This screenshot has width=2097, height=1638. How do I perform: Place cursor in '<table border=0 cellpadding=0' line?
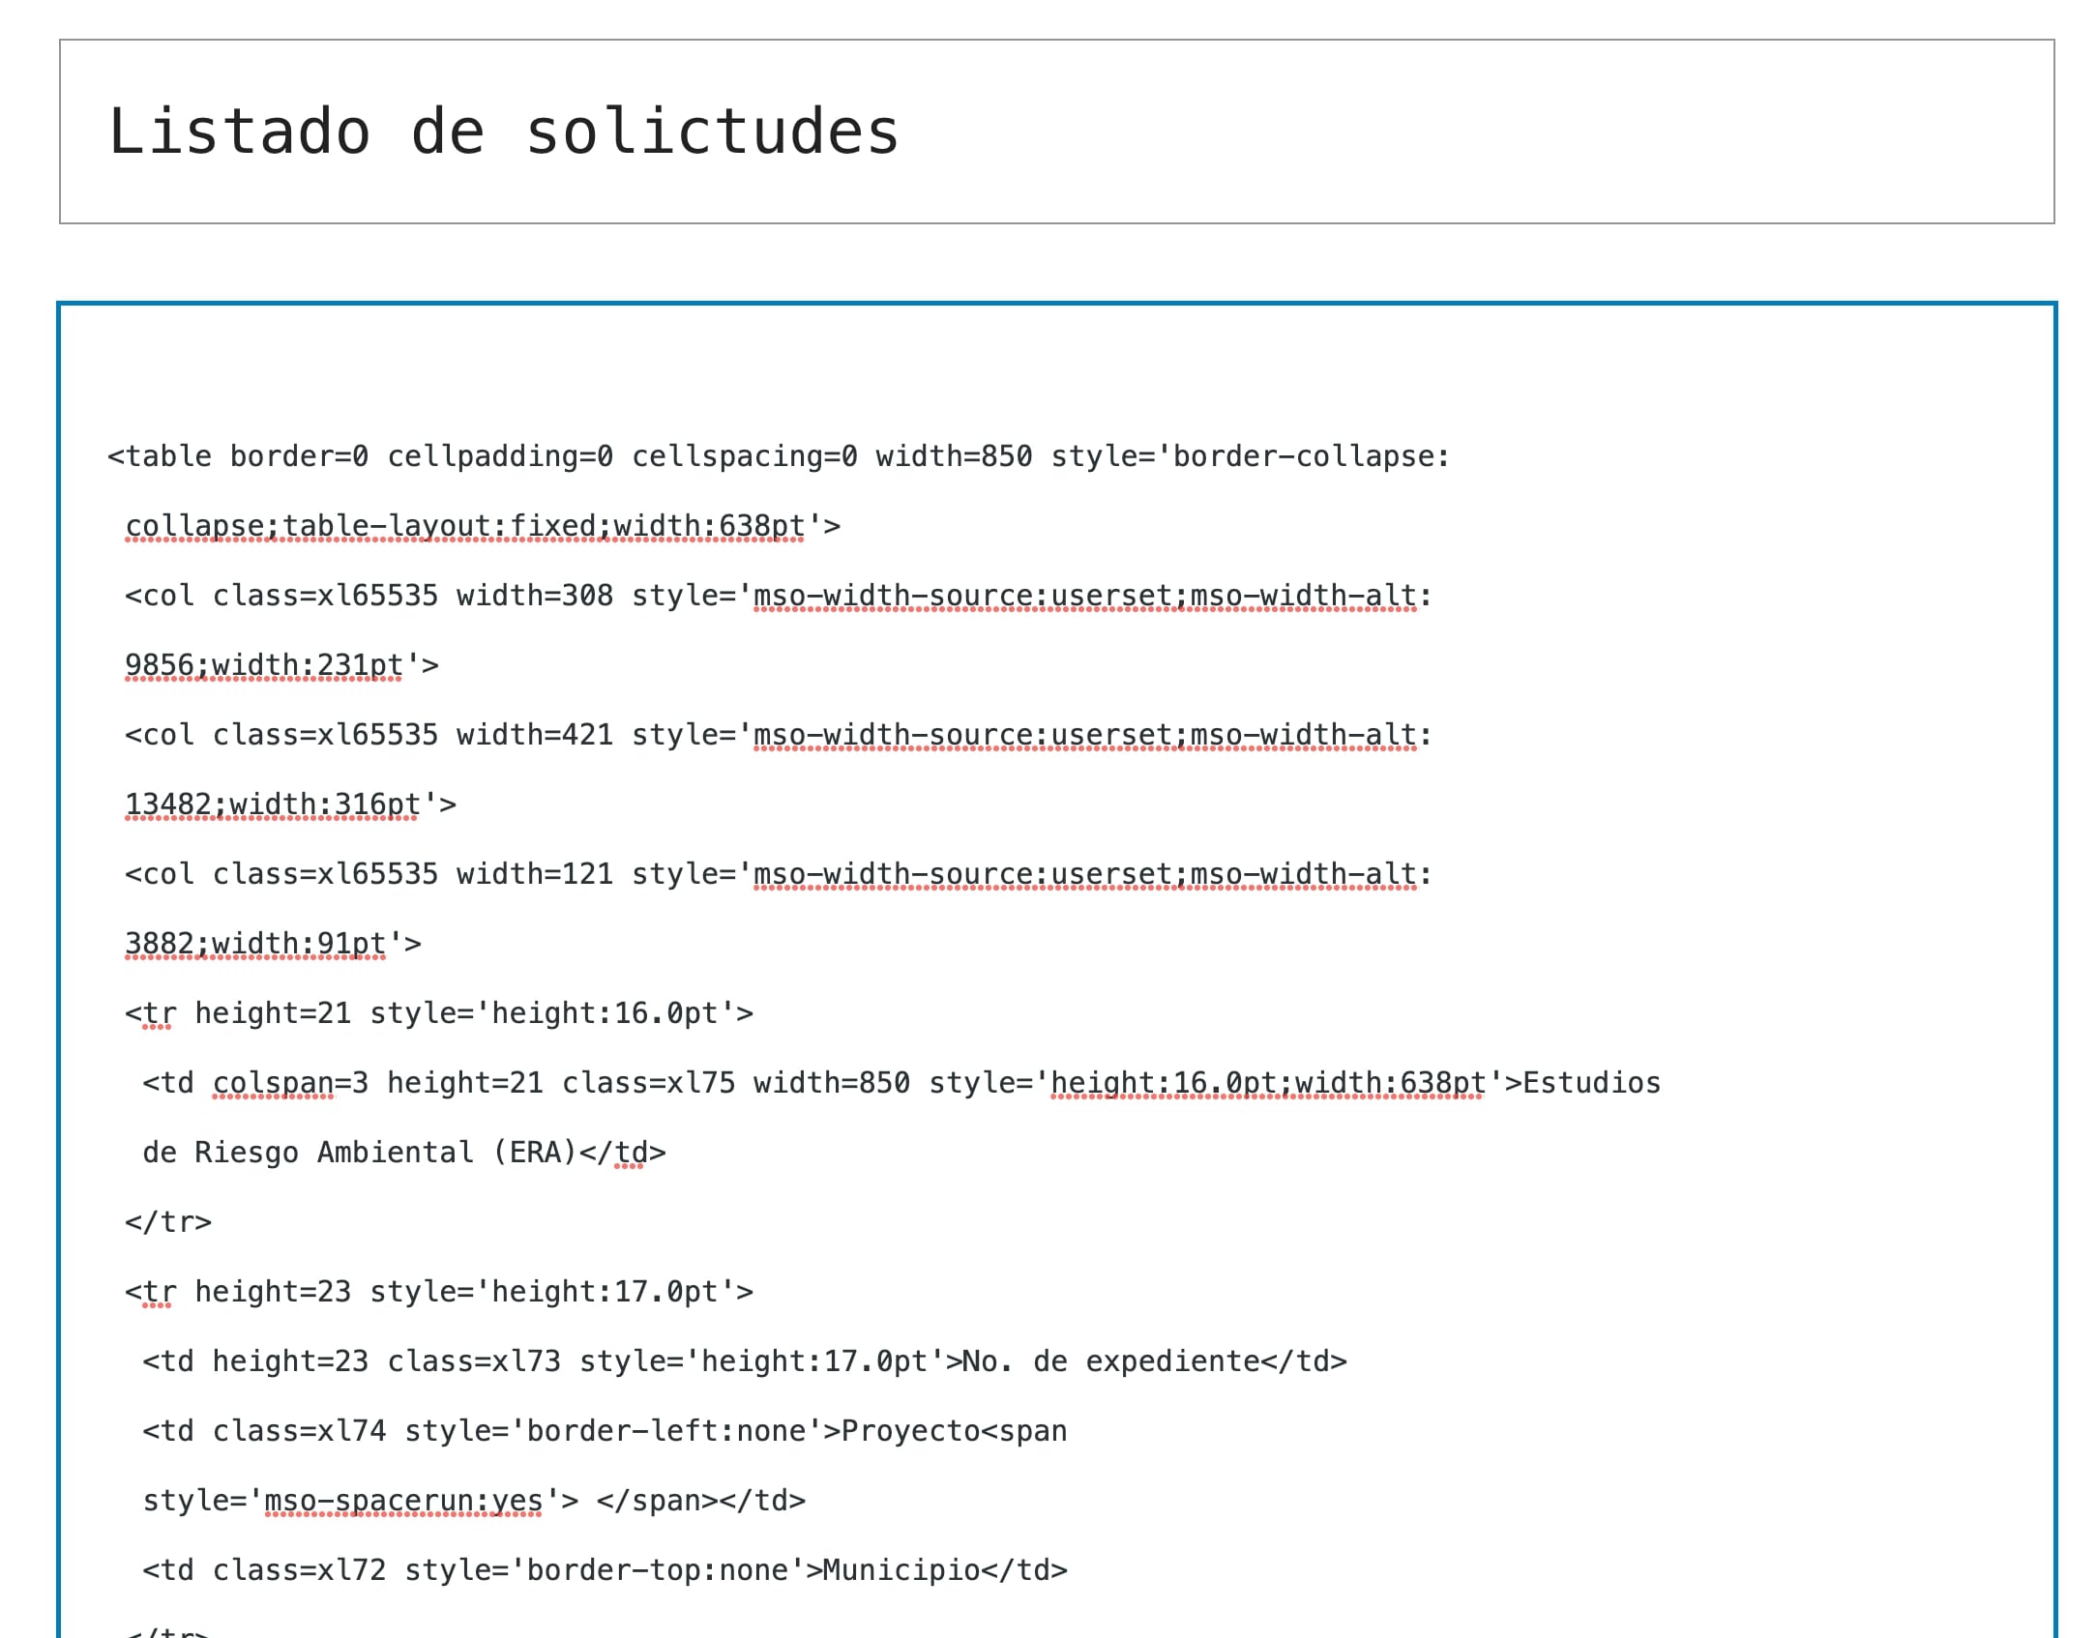[x=779, y=456]
